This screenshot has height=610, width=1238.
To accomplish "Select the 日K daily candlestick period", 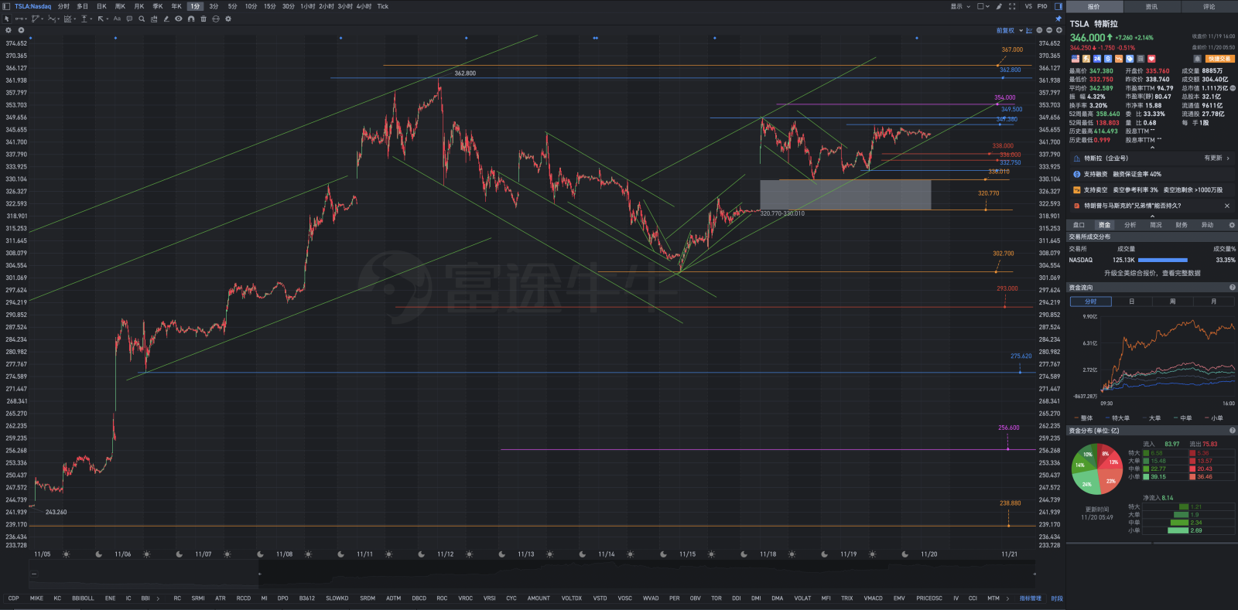I will (x=101, y=6).
